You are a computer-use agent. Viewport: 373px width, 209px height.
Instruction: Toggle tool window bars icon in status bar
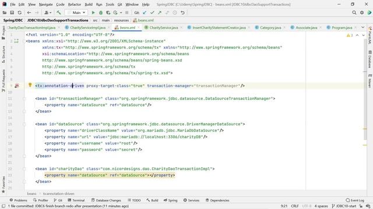(3, 206)
